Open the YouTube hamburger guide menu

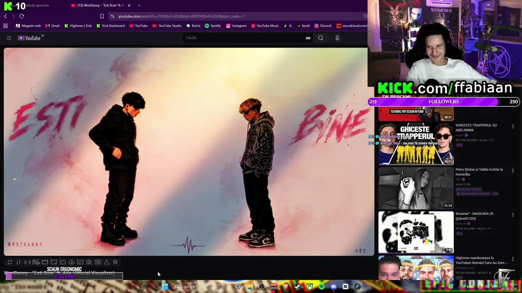pyautogui.click(x=9, y=38)
